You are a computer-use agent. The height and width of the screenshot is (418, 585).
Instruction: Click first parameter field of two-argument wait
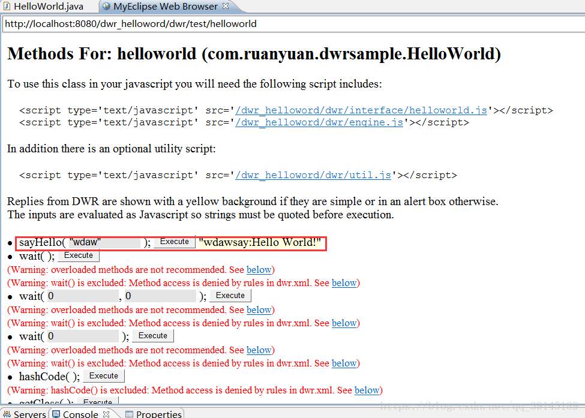pyautogui.click(x=83, y=296)
